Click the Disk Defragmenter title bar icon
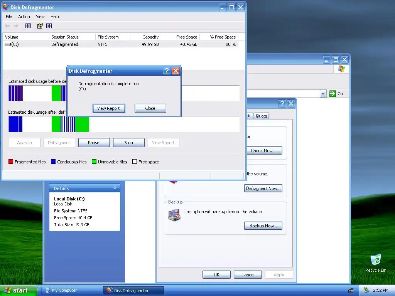 [6, 7]
